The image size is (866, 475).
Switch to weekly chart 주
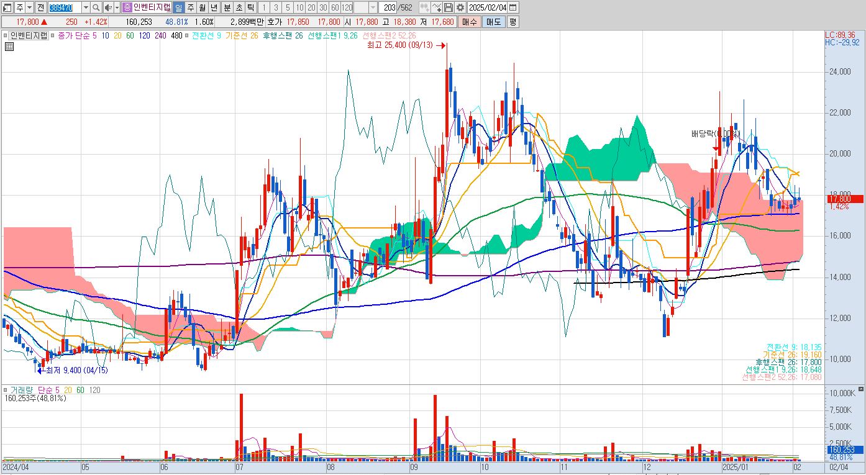click(190, 7)
